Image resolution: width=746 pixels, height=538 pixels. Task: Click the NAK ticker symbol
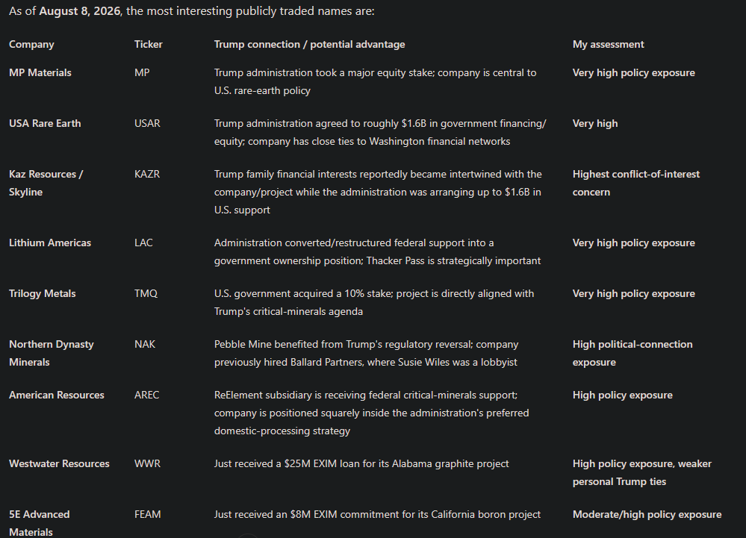(145, 345)
